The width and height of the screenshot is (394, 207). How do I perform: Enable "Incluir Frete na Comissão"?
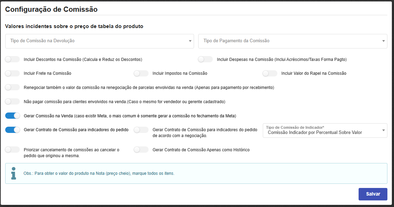[12, 73]
